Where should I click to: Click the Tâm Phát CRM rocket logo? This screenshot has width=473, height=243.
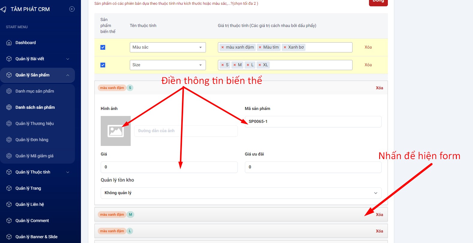(x=4, y=10)
